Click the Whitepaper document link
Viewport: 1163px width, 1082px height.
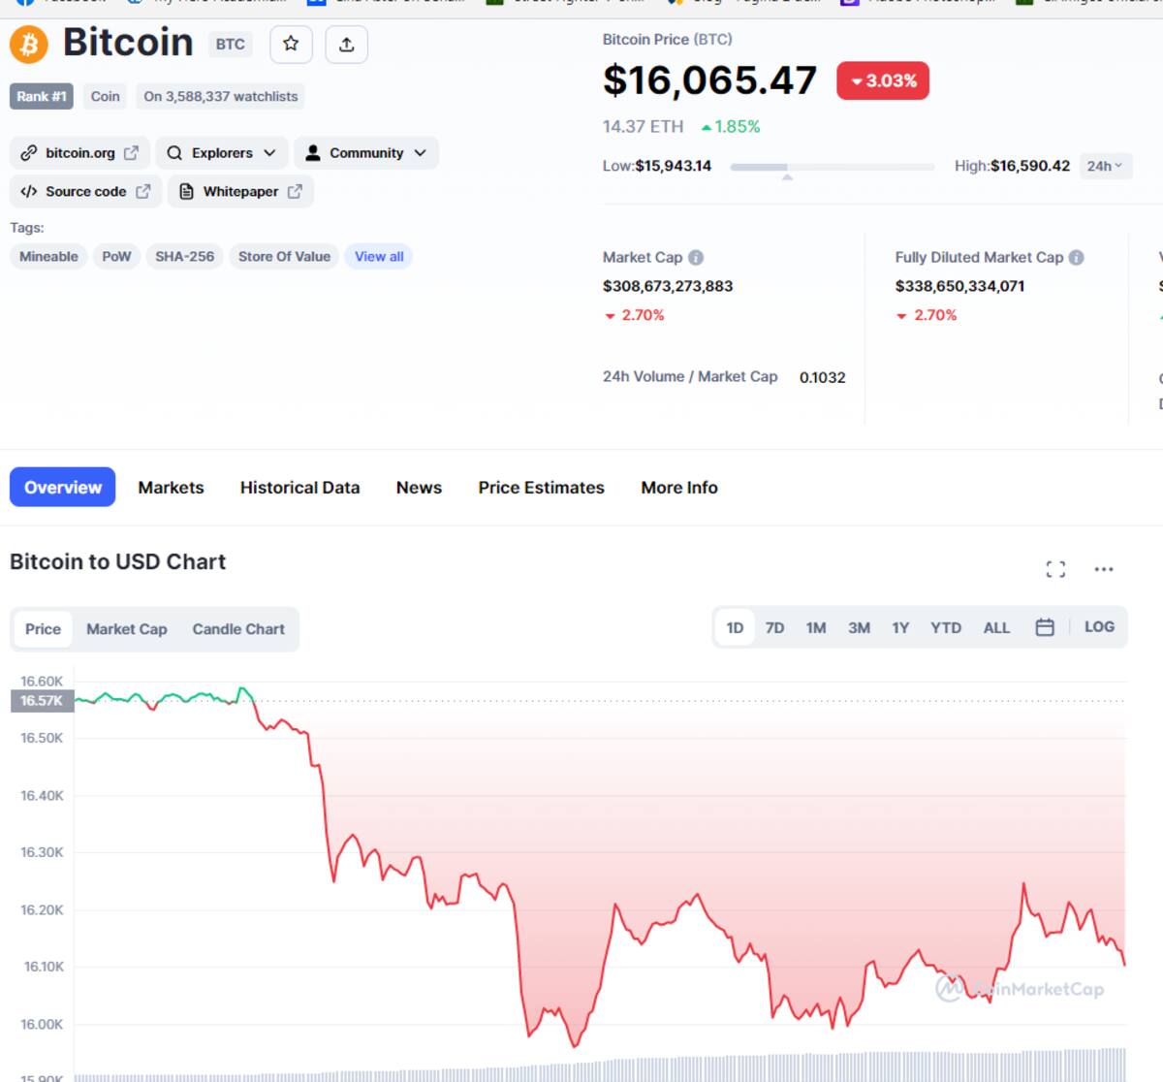point(240,192)
